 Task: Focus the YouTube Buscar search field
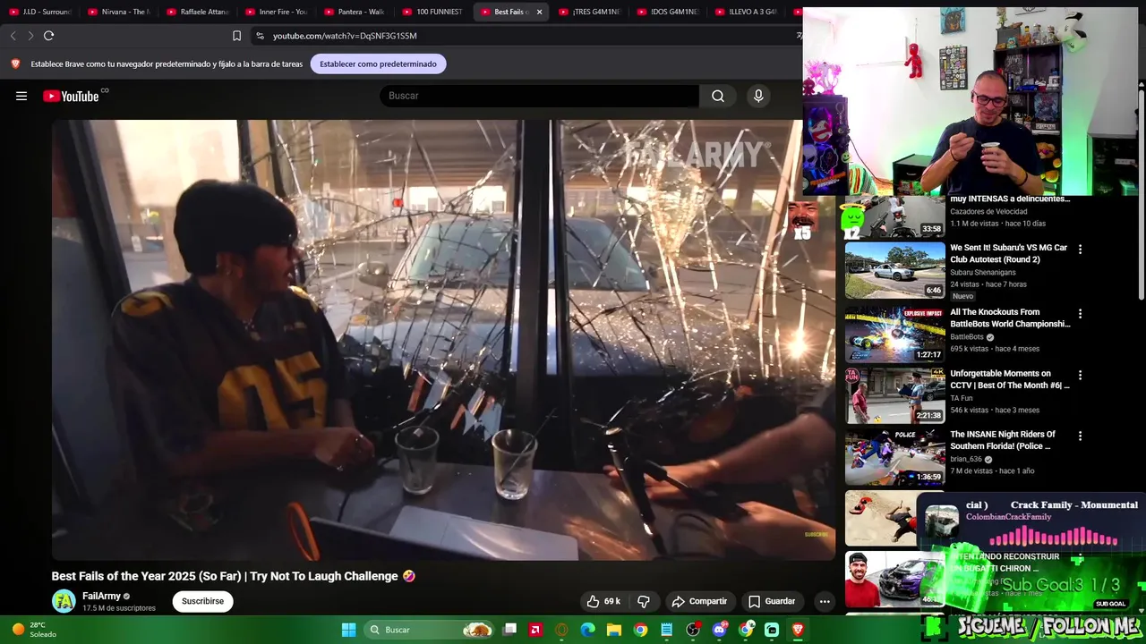[539, 96]
